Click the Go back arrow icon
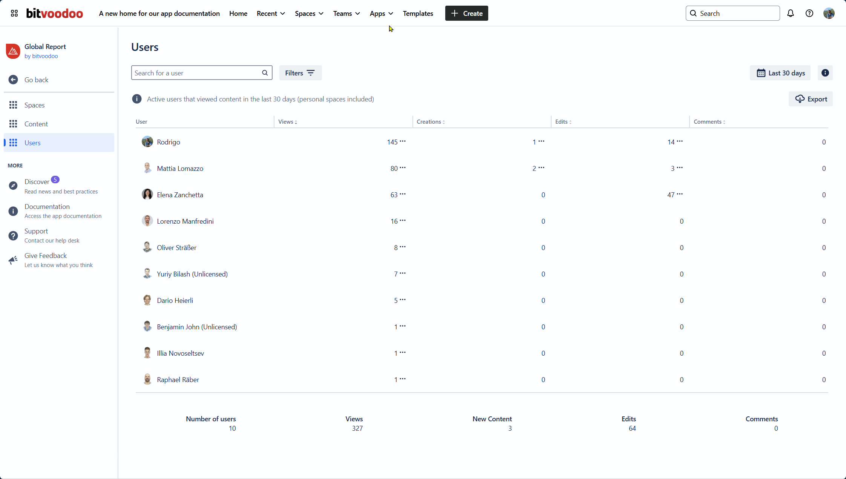 click(x=13, y=80)
